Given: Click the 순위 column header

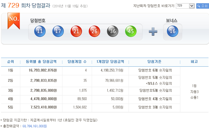Looking at the screenshot, I should (11, 62).
